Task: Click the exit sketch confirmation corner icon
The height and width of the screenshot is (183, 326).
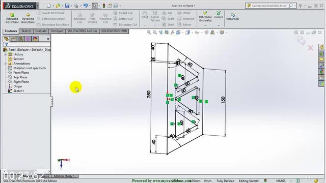Action: (x=301, y=40)
